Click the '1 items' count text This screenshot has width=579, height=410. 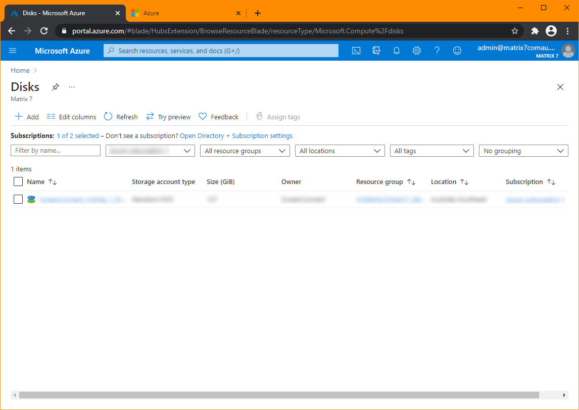point(21,169)
